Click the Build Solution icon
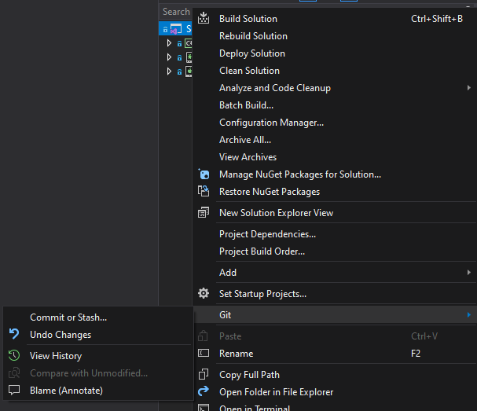 point(204,18)
